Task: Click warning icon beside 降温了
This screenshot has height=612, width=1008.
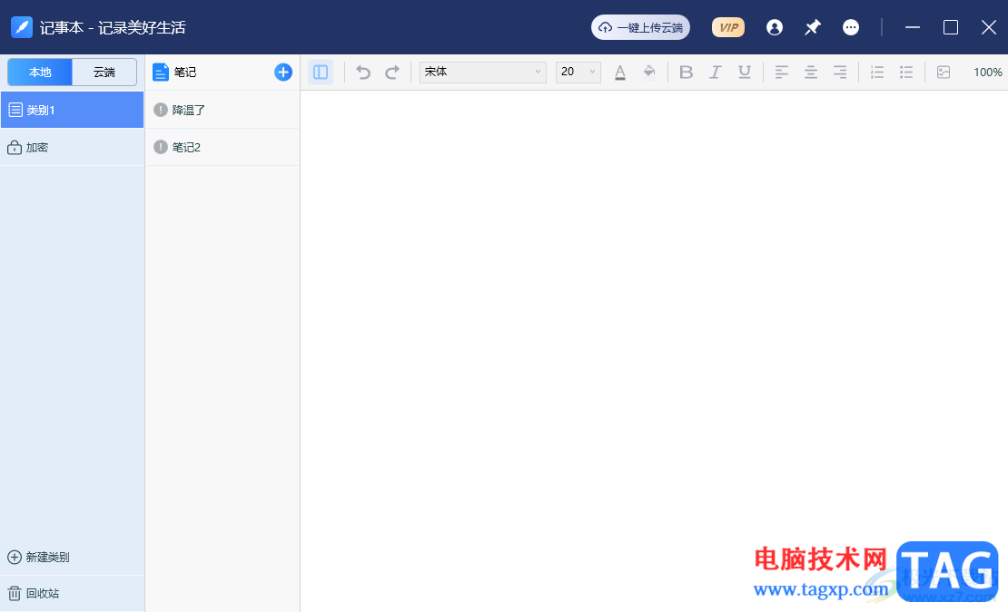Action: click(161, 110)
